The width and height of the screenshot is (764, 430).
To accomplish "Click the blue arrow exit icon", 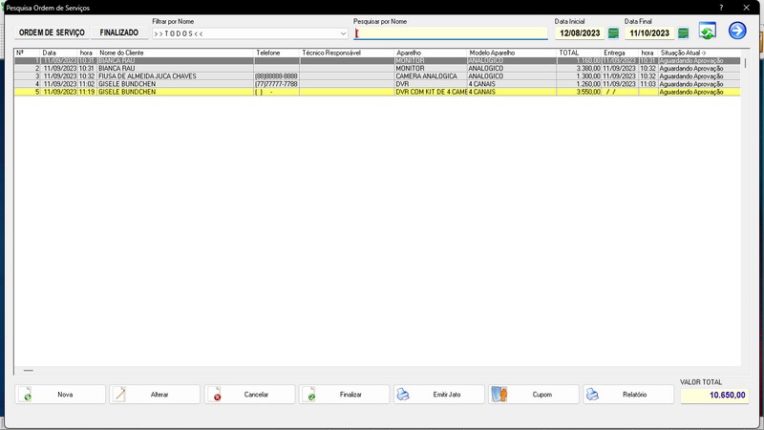I will point(737,31).
